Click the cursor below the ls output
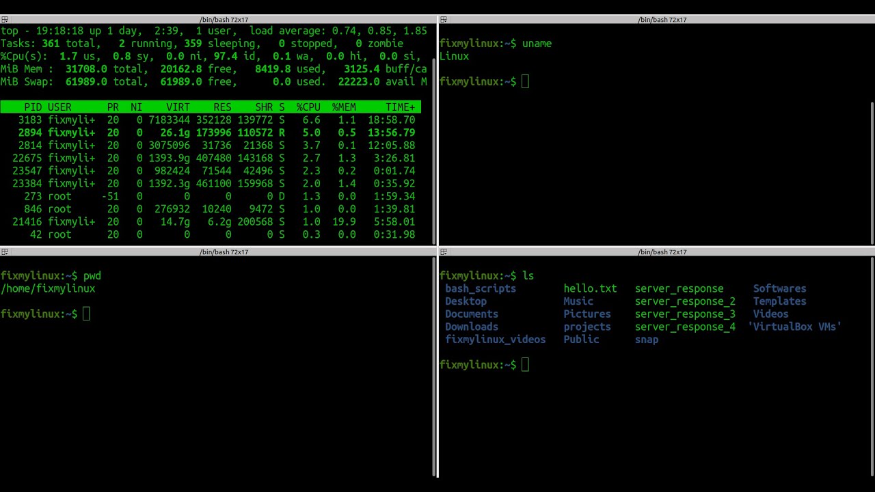 click(525, 365)
